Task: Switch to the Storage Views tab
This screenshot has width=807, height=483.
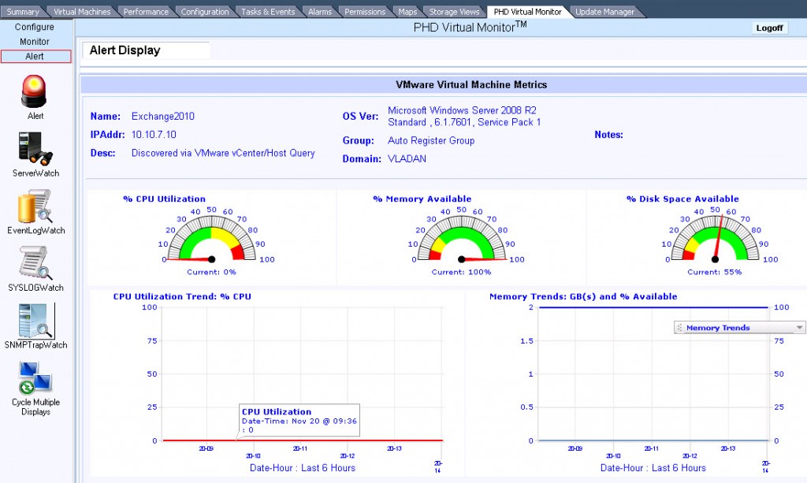Action: pyautogui.click(x=453, y=11)
